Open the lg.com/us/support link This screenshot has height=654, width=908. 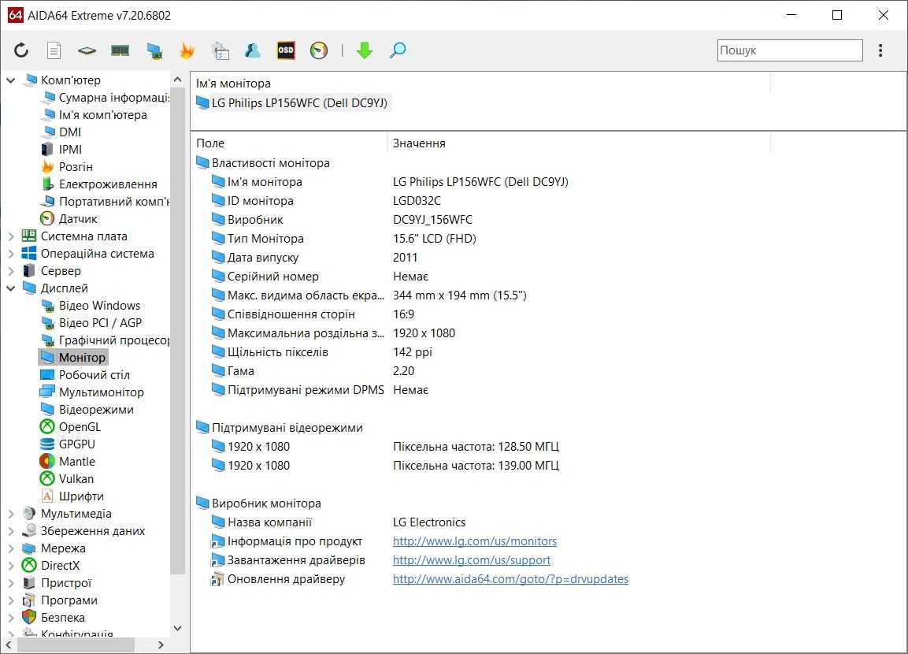(472, 560)
